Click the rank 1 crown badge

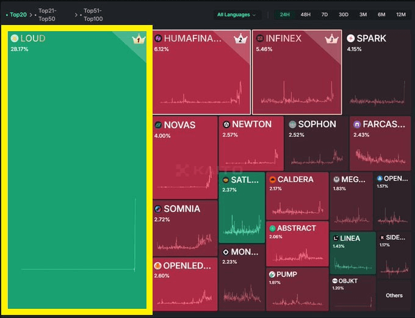point(139,39)
